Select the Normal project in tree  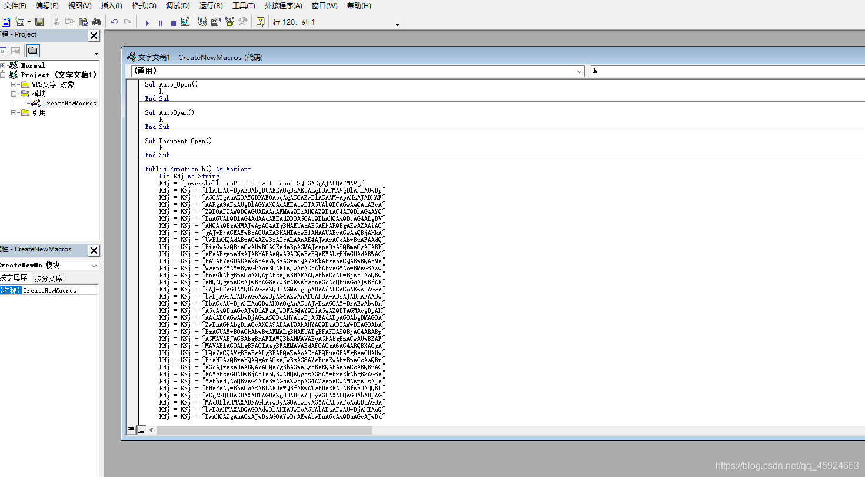[x=33, y=65]
